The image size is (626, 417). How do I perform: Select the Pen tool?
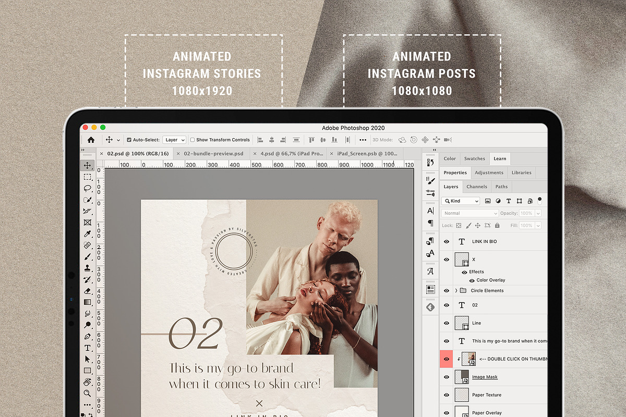87,337
